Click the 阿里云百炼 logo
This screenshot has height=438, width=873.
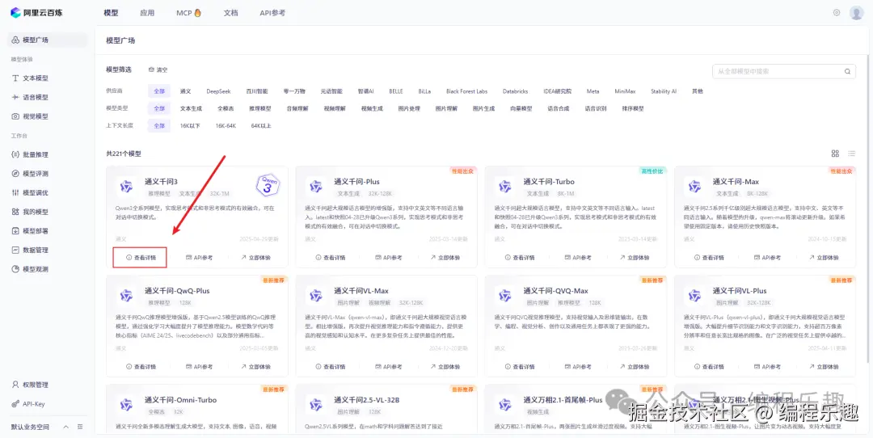click(36, 12)
